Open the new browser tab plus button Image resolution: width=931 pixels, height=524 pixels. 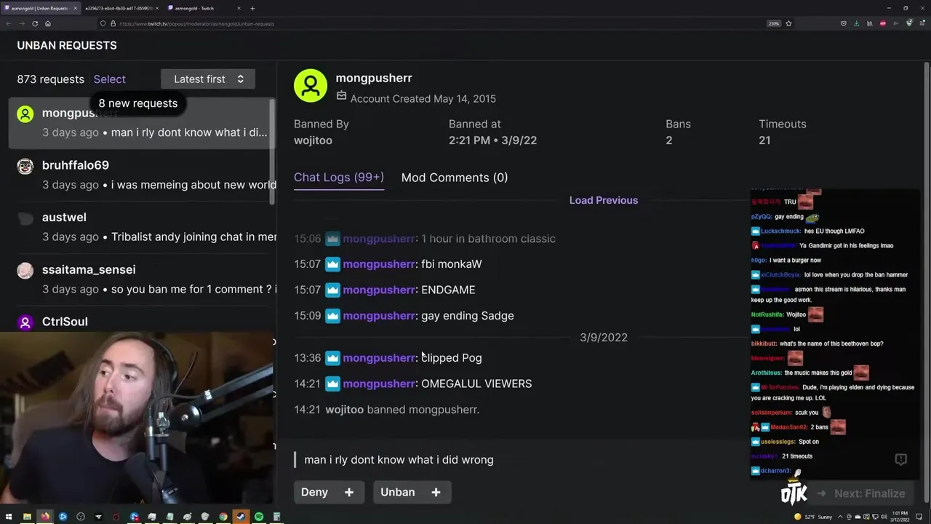pos(252,8)
